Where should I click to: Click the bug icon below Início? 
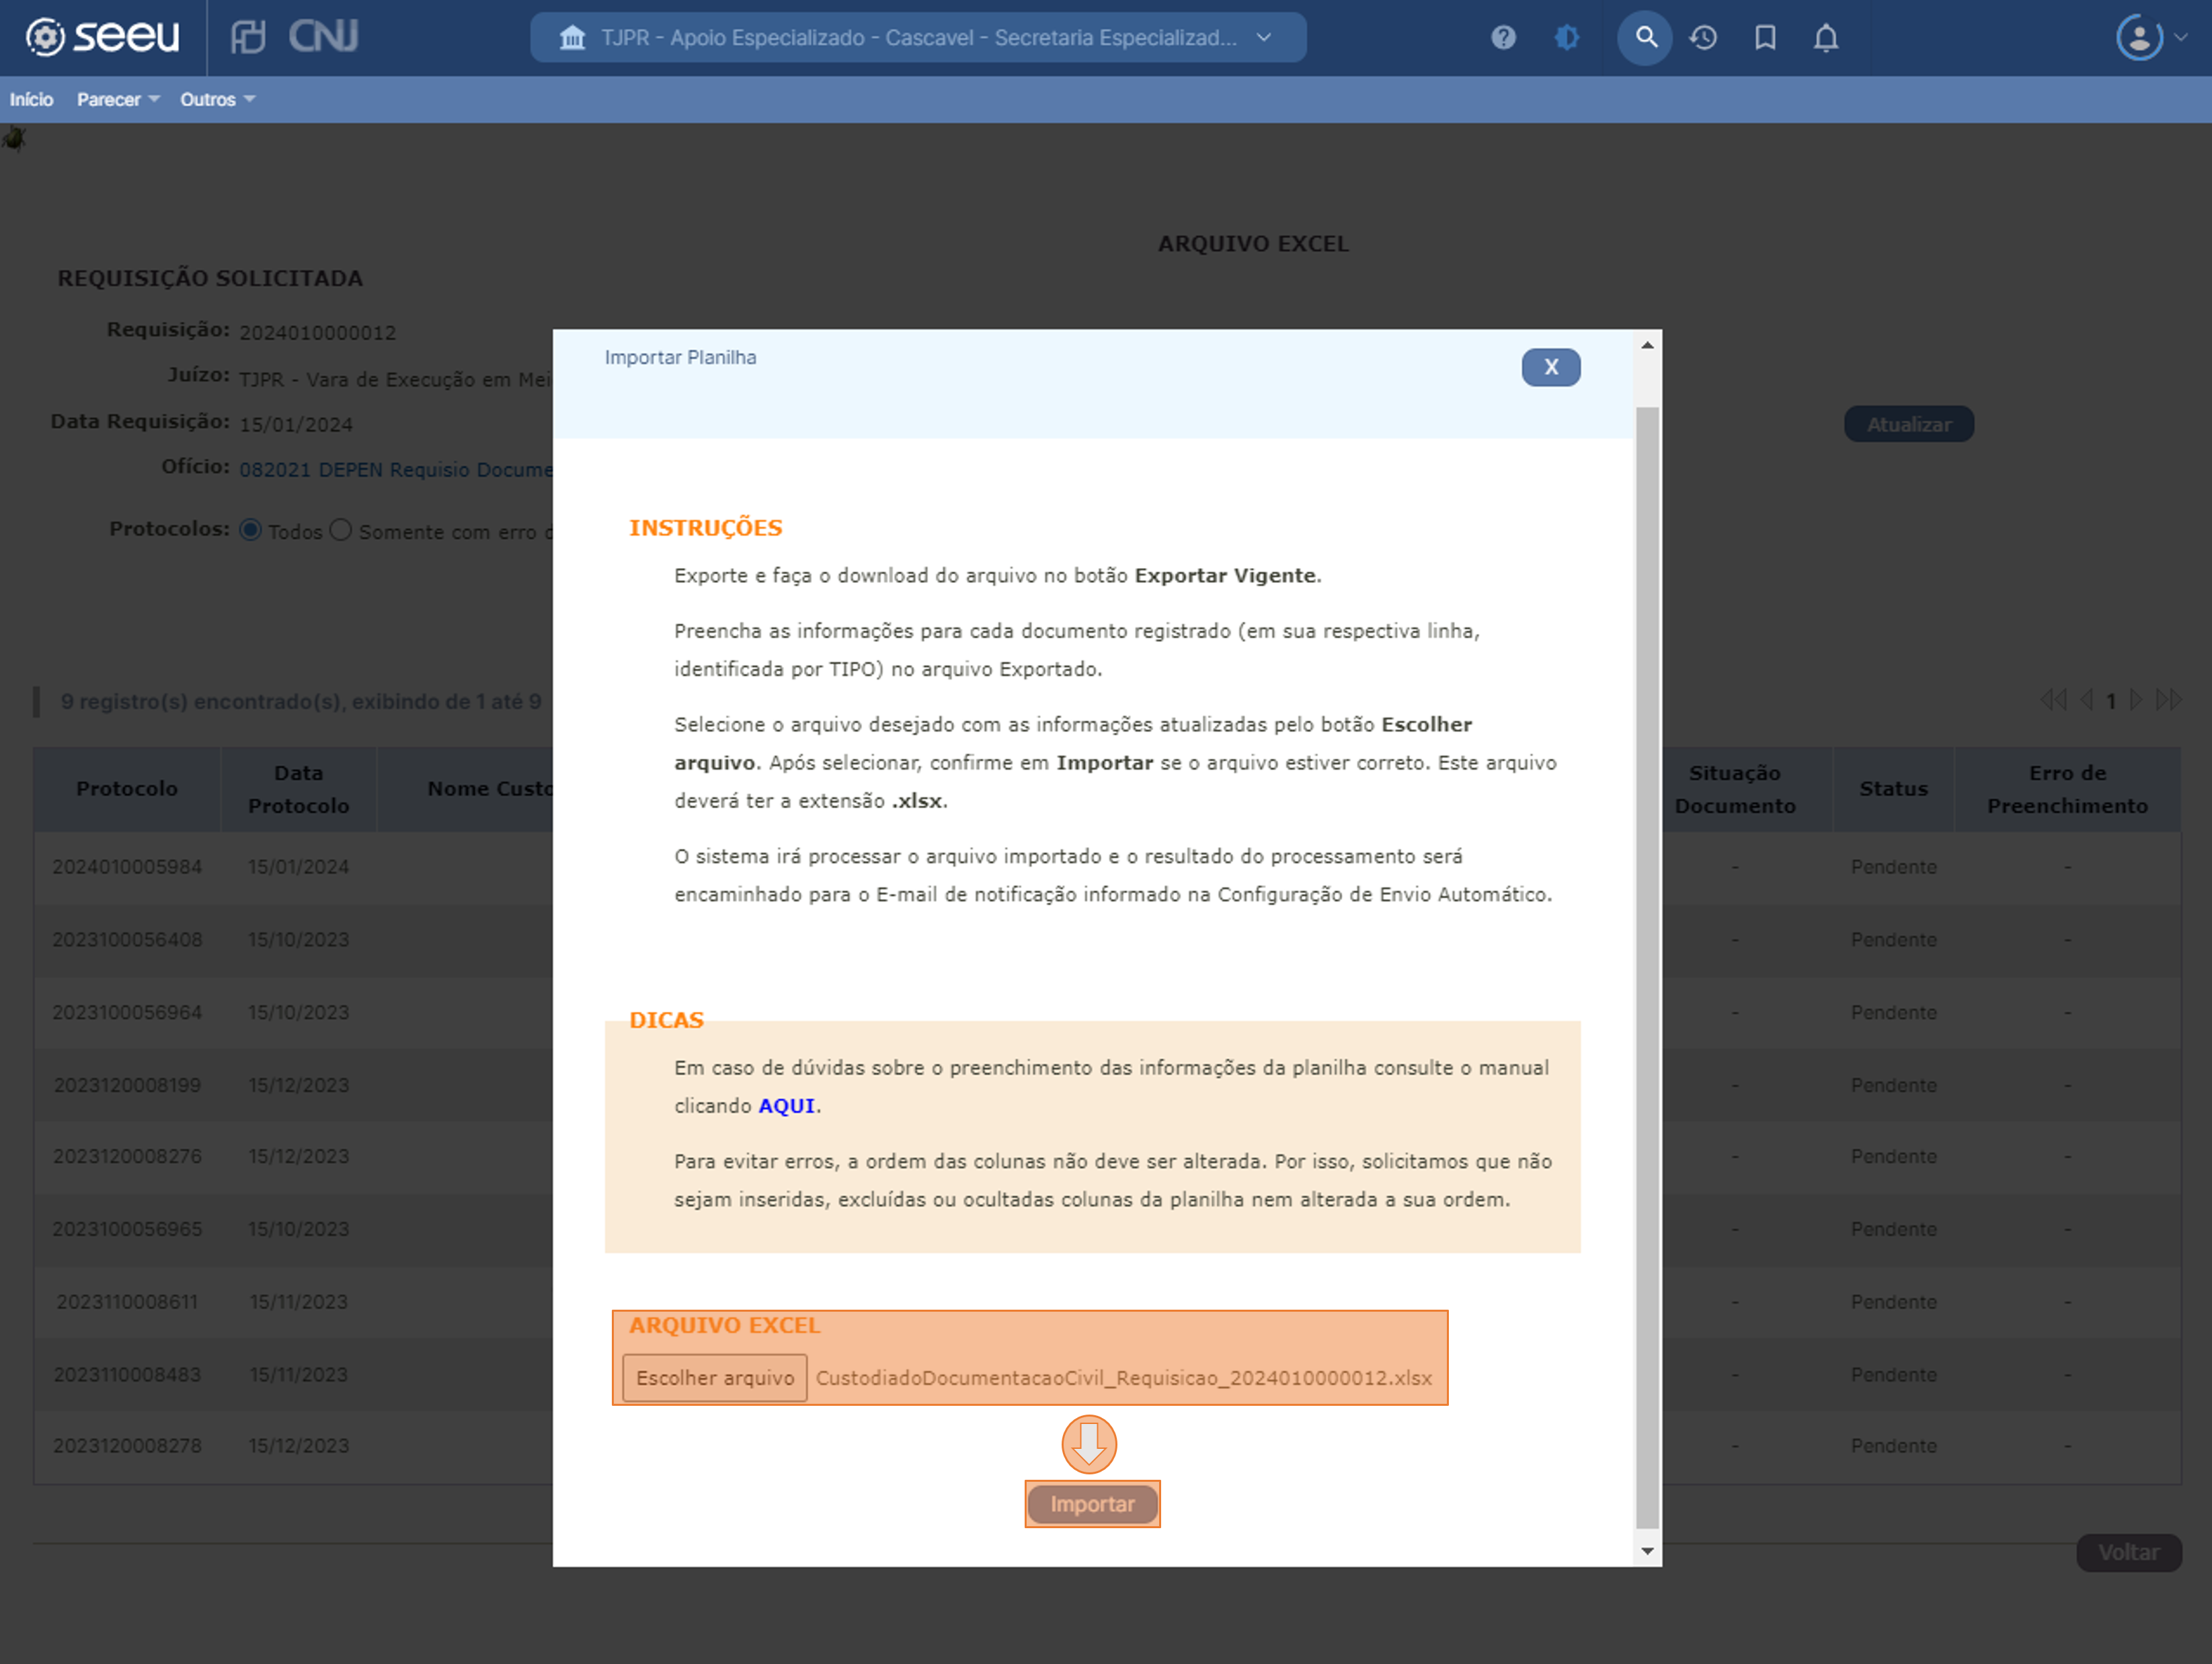(14, 138)
